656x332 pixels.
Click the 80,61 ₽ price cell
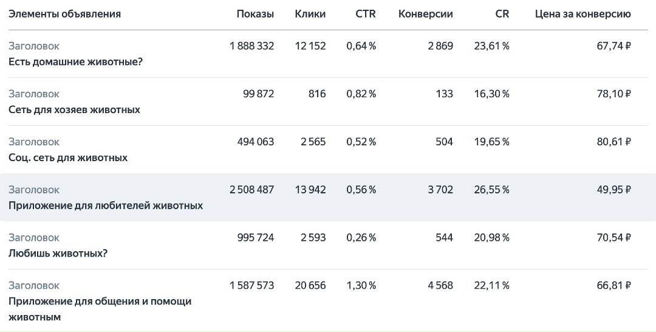[x=613, y=142]
